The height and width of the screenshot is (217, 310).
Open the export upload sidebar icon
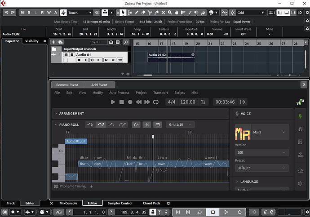(x=300, y=155)
